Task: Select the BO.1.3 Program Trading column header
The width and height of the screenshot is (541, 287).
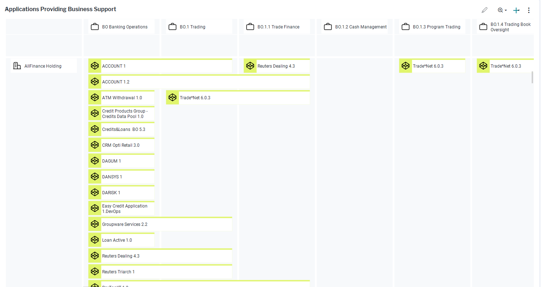Action: tap(436, 27)
